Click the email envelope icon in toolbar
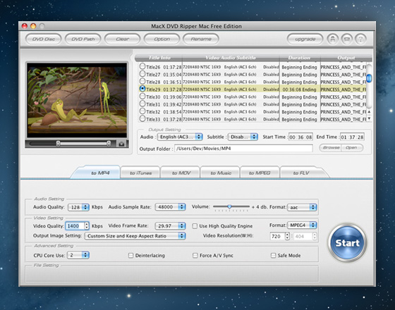Viewport: 395px width, 310px height. click(x=346, y=39)
